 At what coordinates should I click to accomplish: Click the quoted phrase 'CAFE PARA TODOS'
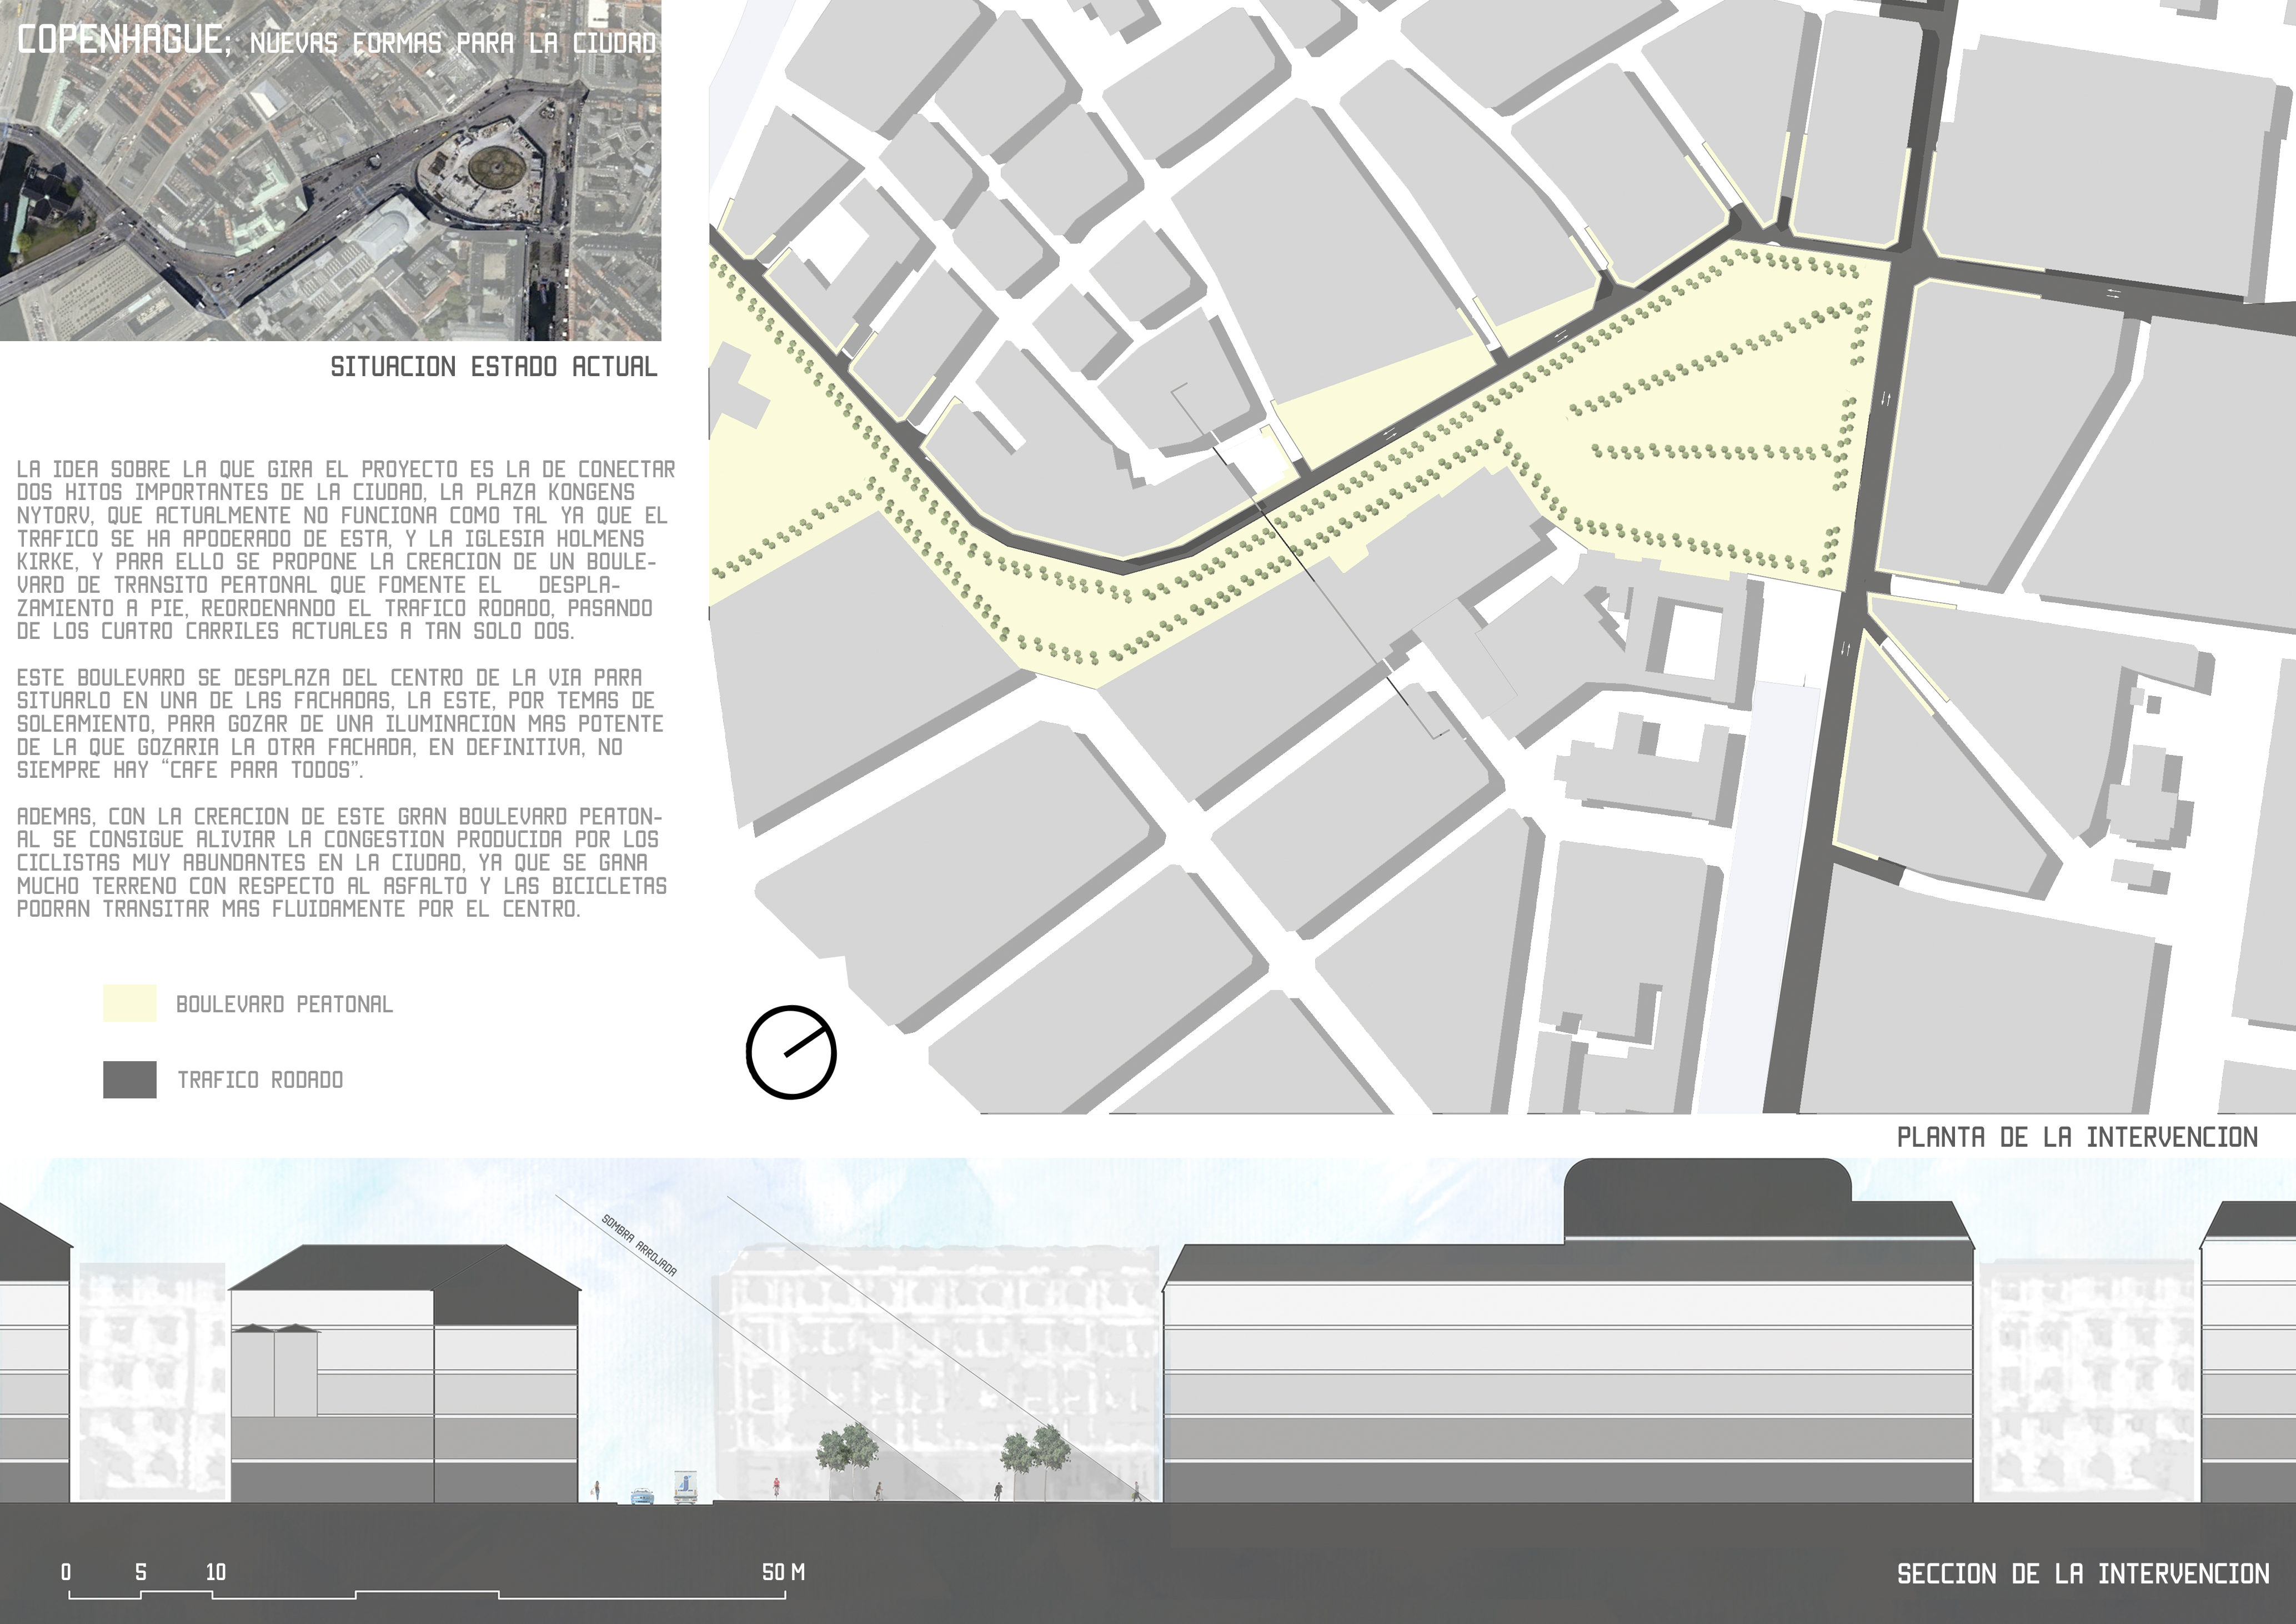tap(260, 771)
